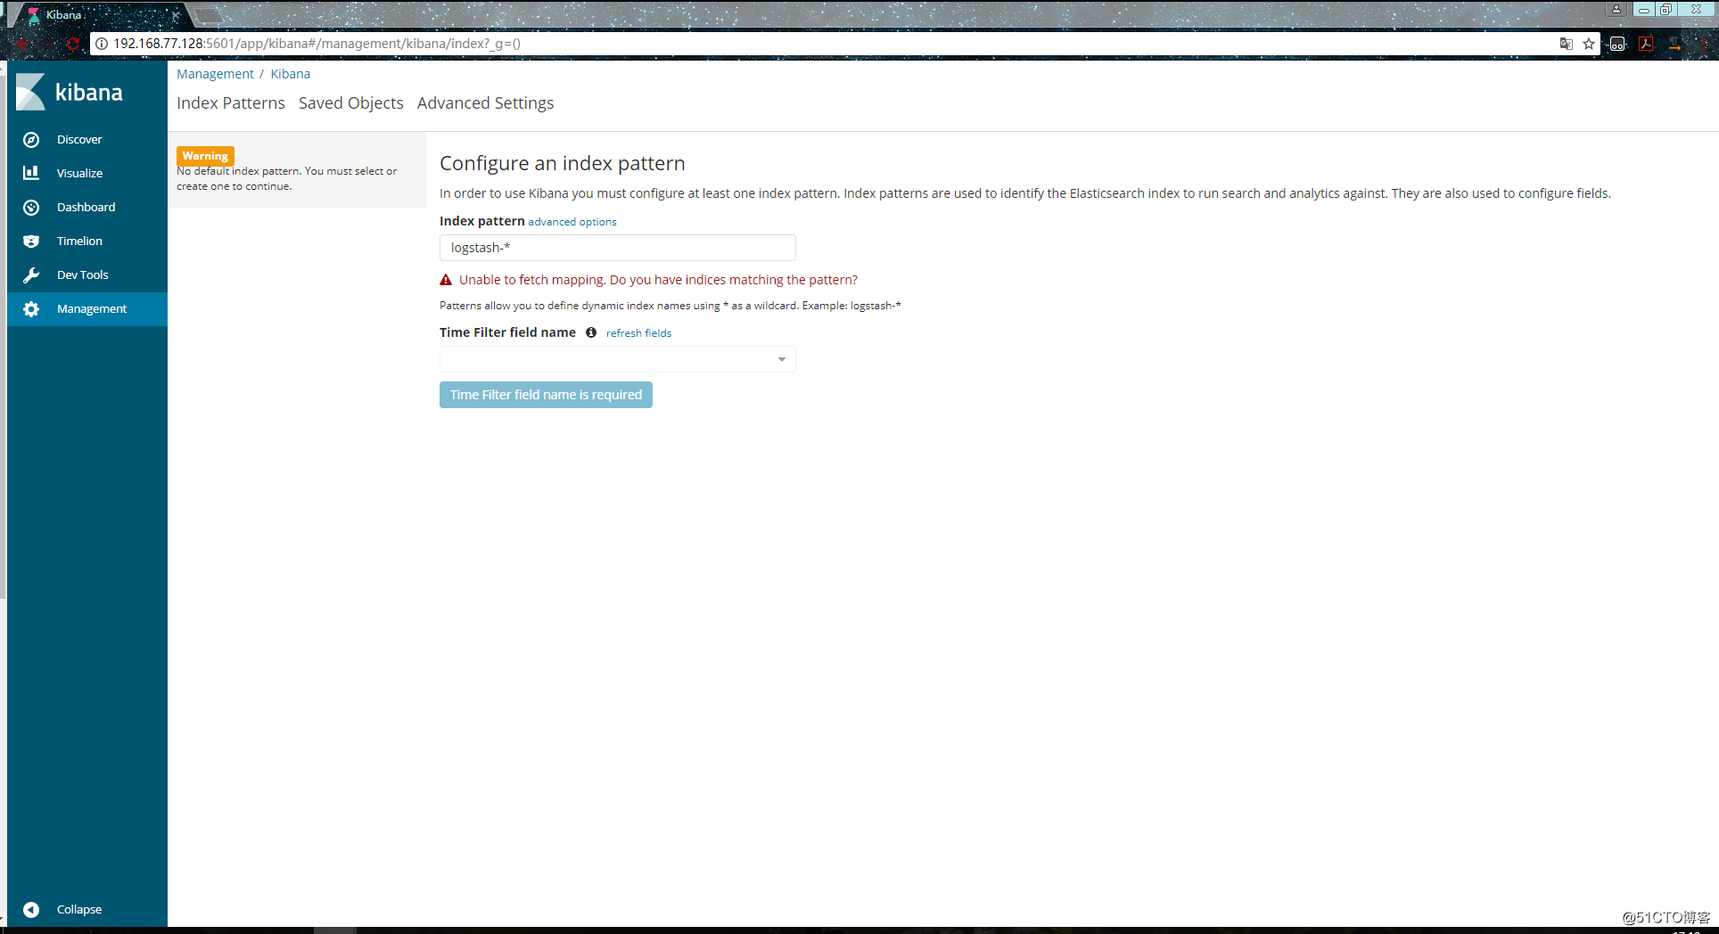The image size is (1719, 934).
Task: Open Discover compass icon in sidebar
Action: (x=31, y=140)
